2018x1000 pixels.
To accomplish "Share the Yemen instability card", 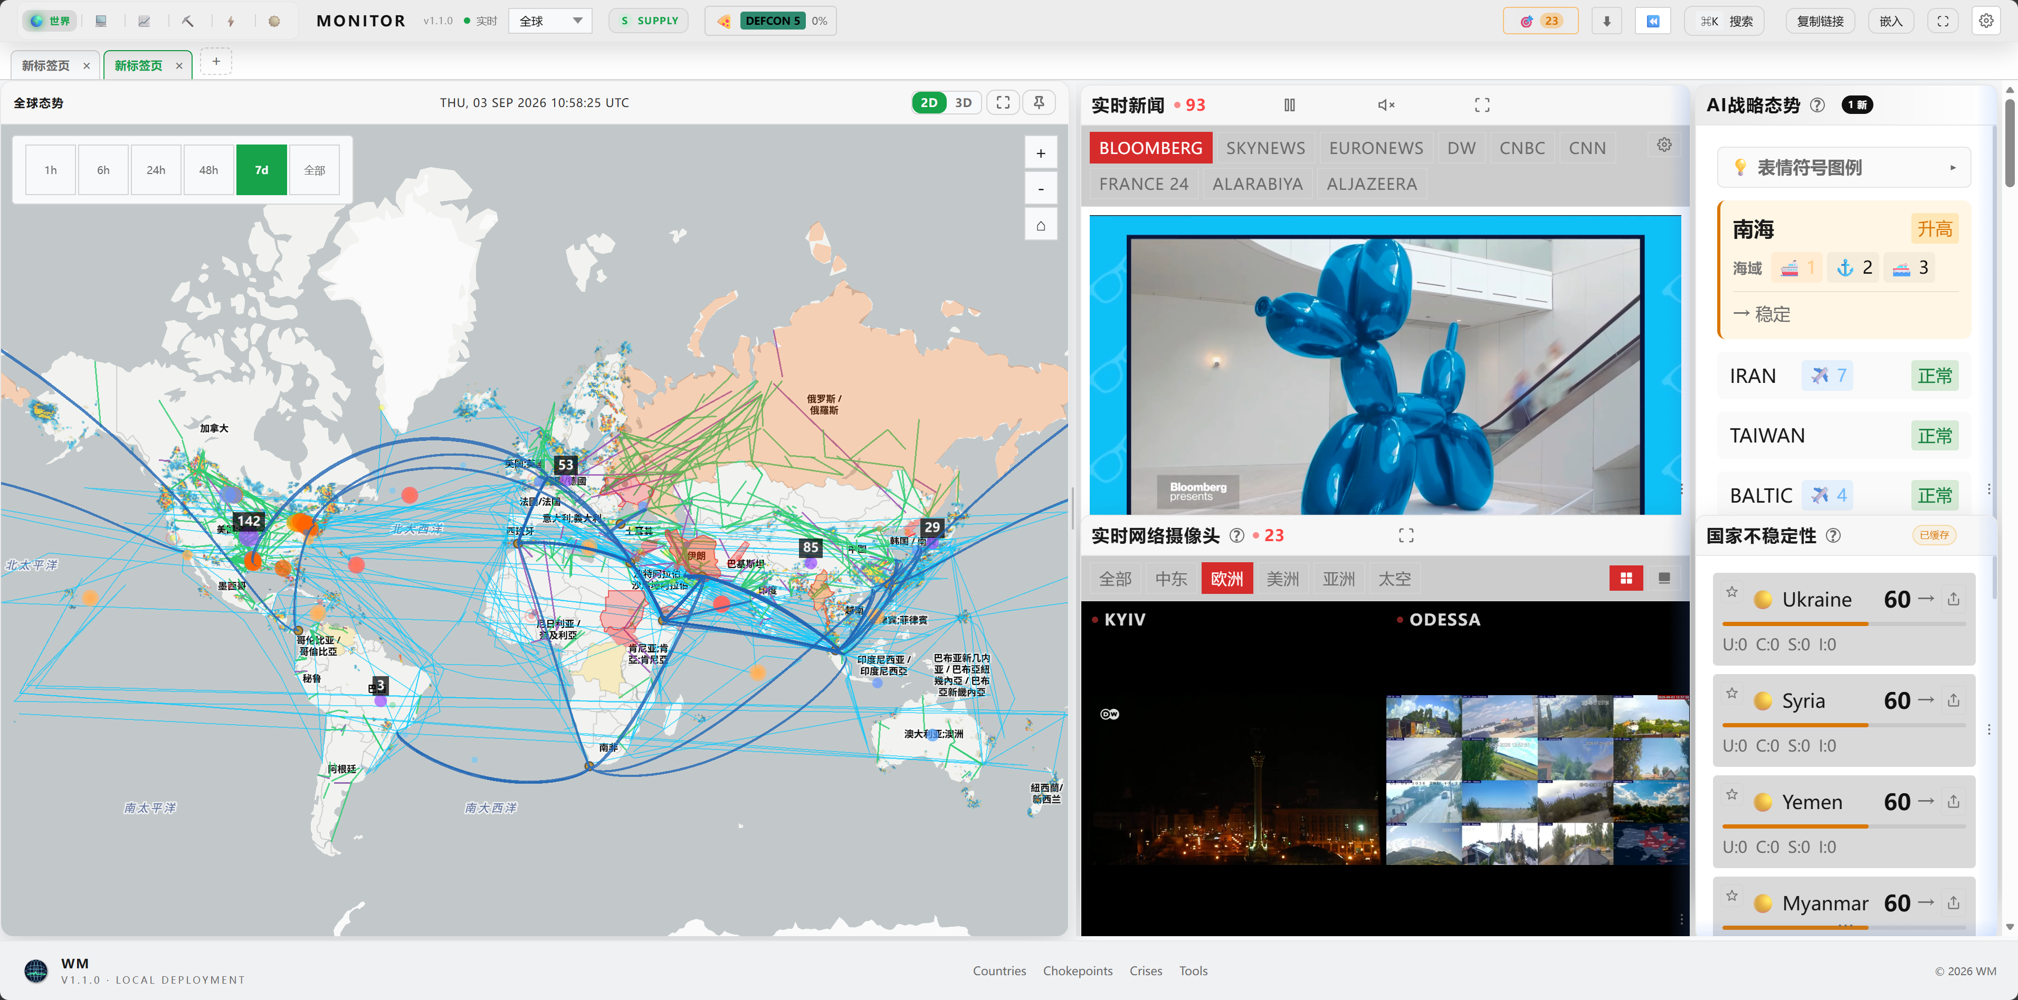I will click(x=1954, y=801).
